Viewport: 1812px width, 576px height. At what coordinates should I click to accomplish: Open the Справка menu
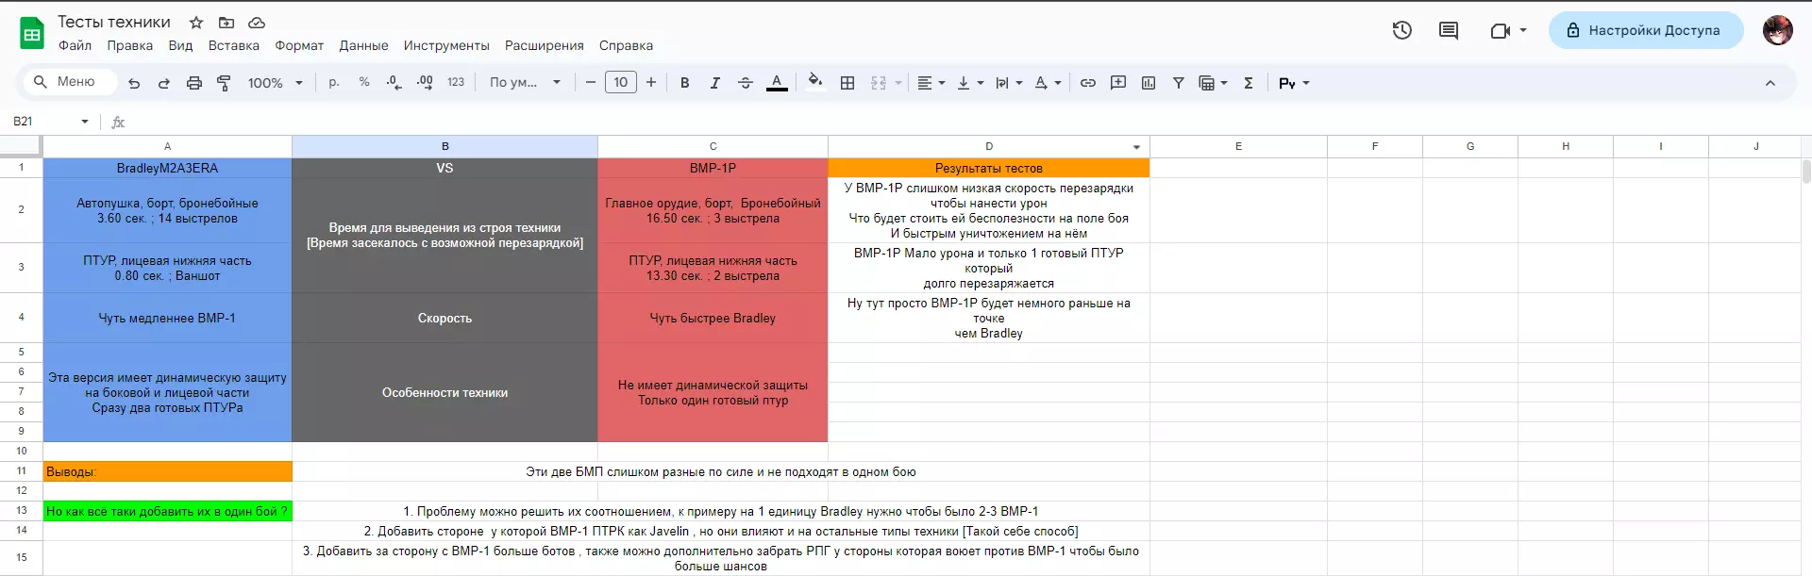pos(626,45)
